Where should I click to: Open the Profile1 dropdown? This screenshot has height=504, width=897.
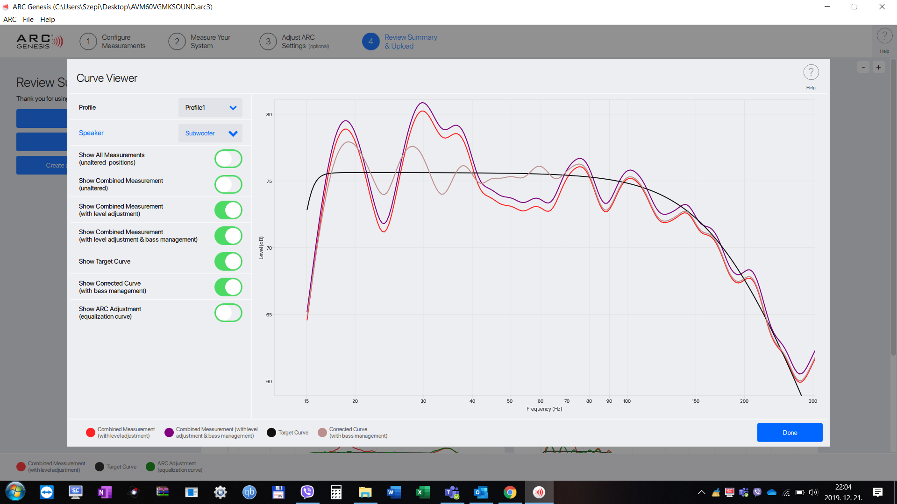click(210, 107)
